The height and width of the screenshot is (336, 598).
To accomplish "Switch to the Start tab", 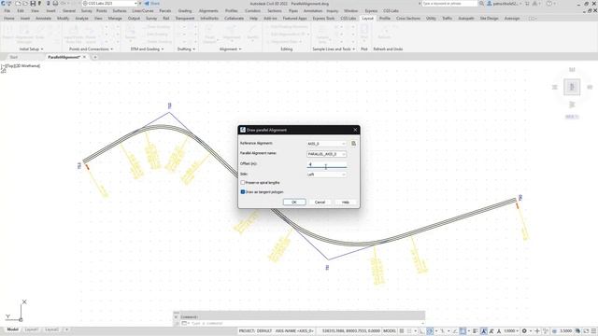I will (14, 57).
